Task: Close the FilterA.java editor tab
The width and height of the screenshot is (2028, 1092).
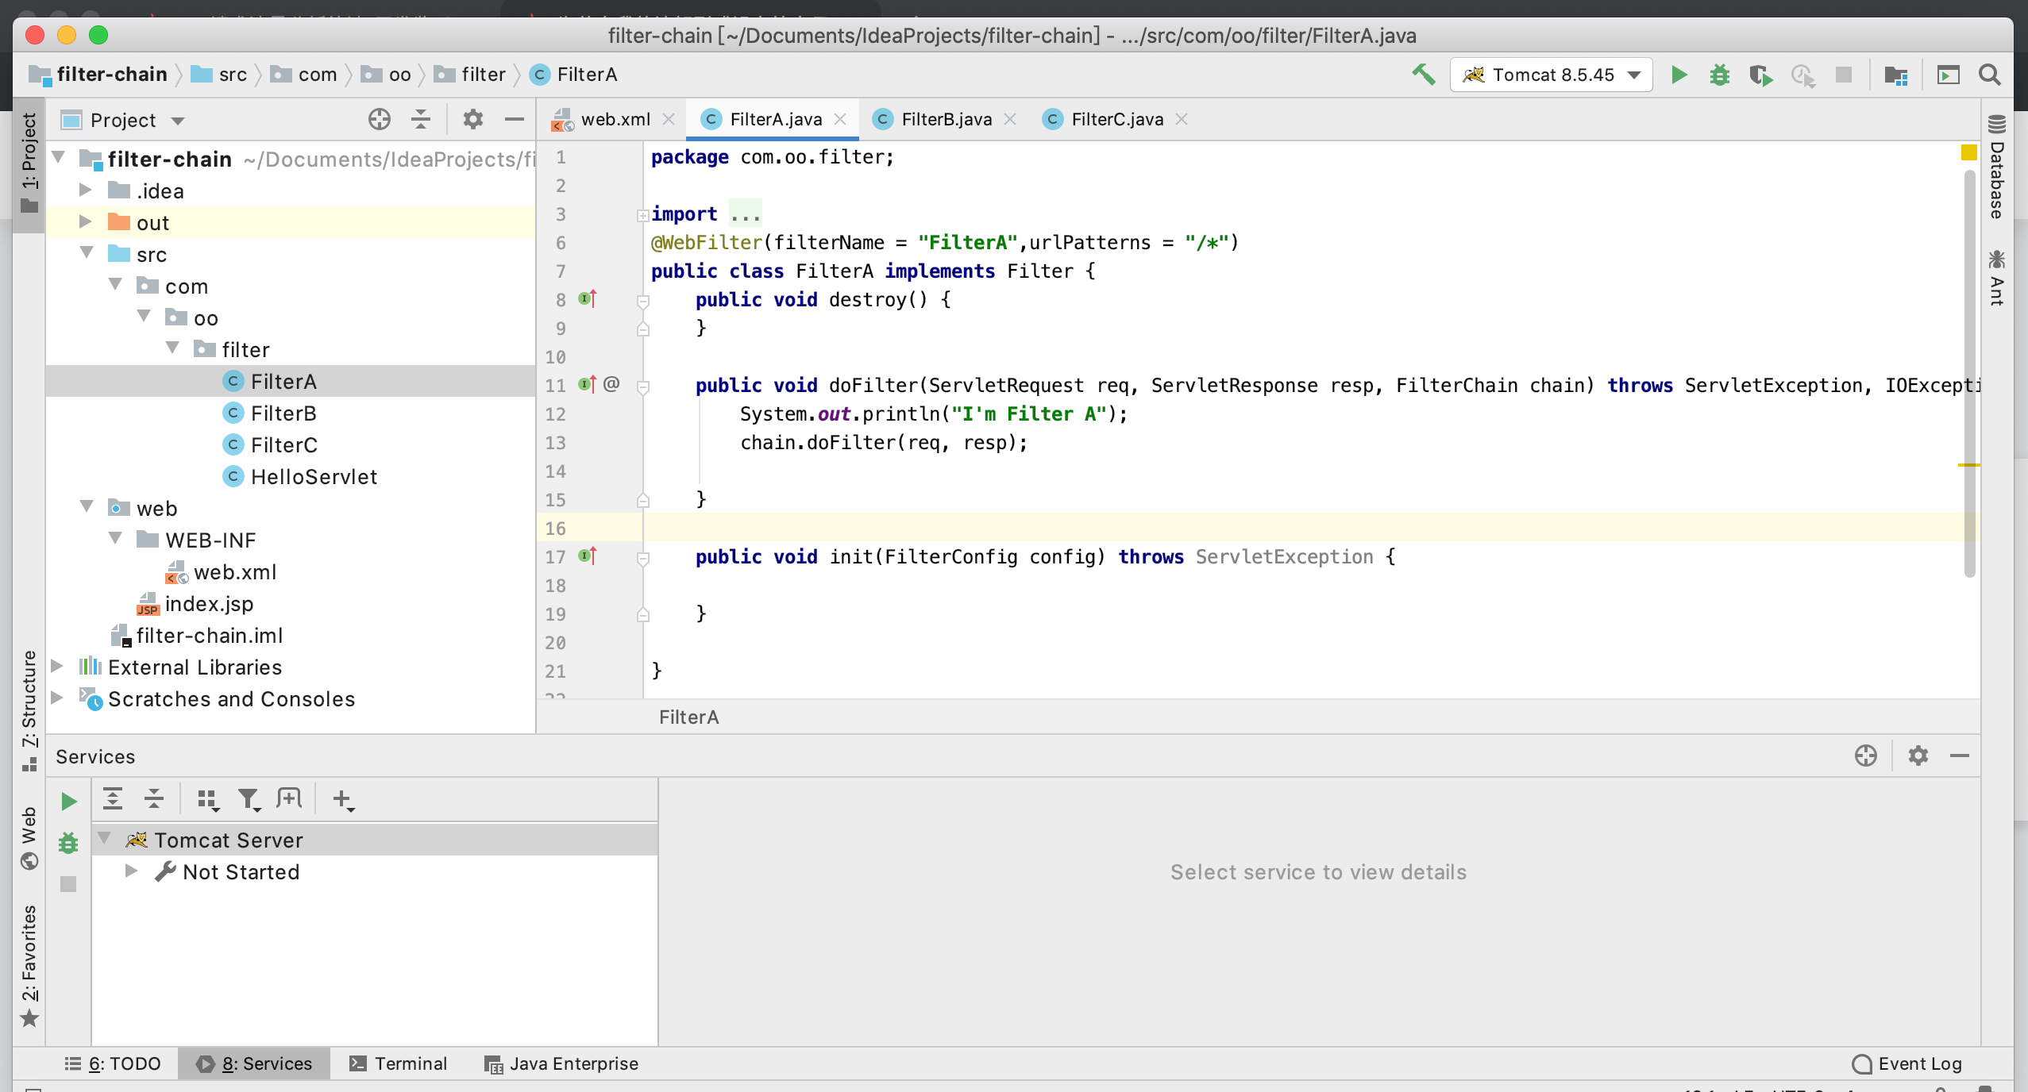Action: click(840, 119)
